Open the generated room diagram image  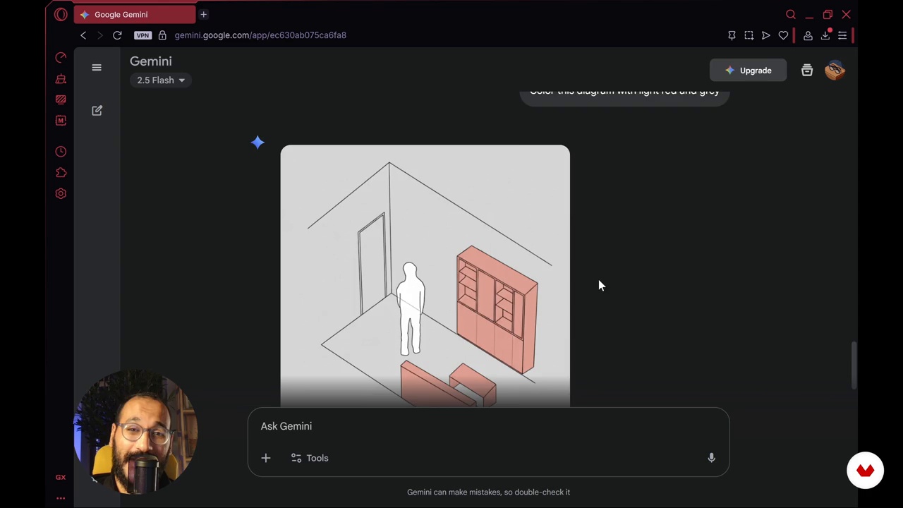click(x=425, y=276)
